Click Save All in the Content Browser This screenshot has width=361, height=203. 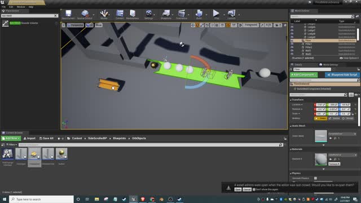point(46,138)
